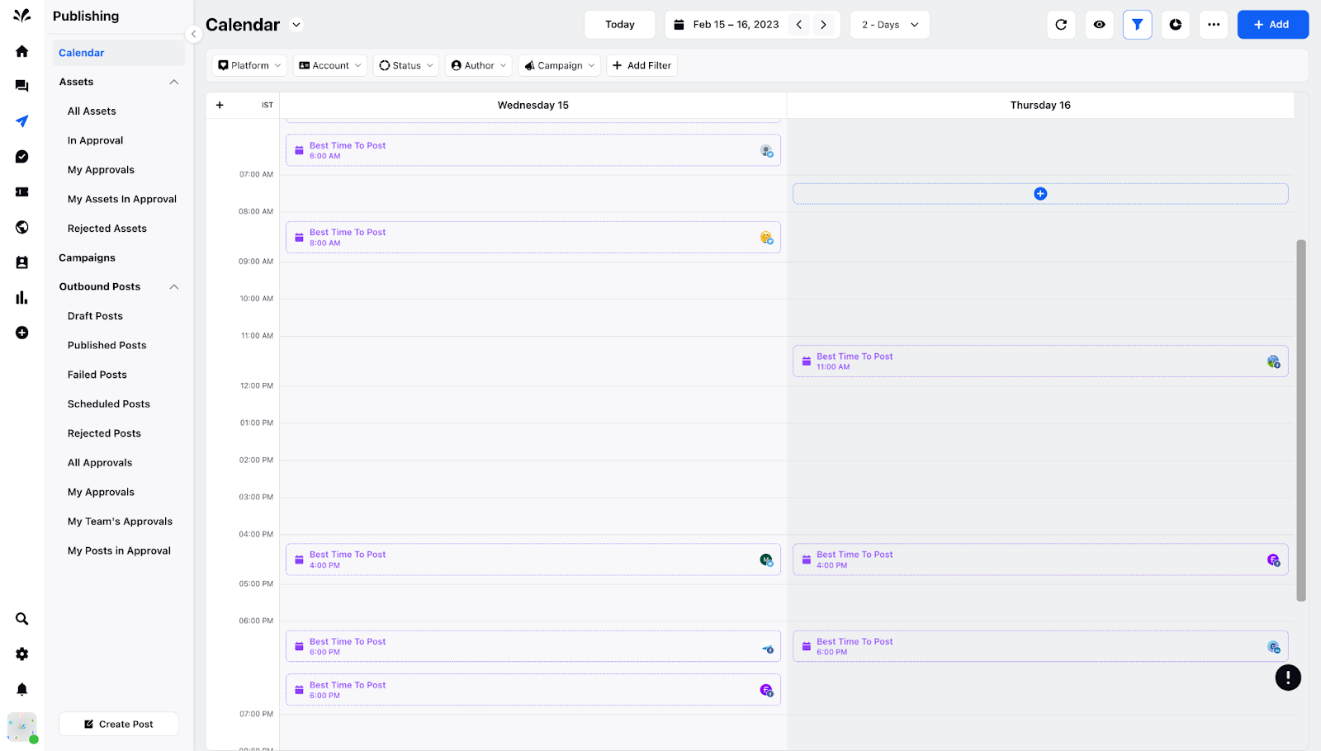Open the user profile avatar

22,727
